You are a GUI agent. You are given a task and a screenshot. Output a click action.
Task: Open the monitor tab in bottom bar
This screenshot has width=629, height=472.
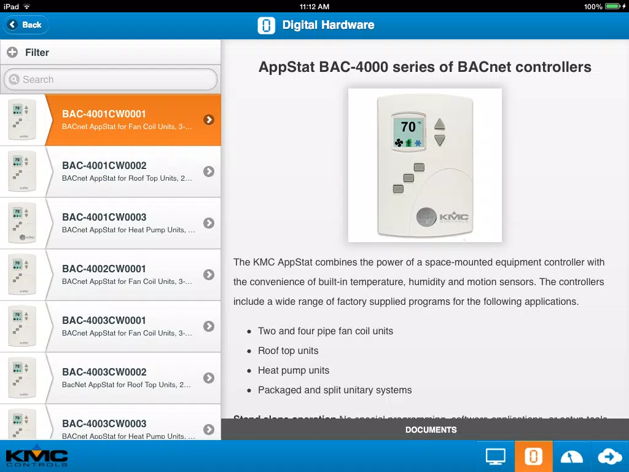496,457
